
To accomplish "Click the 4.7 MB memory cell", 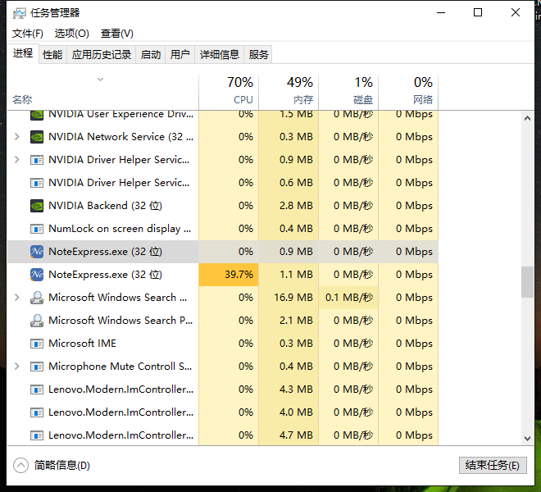I will (289, 435).
